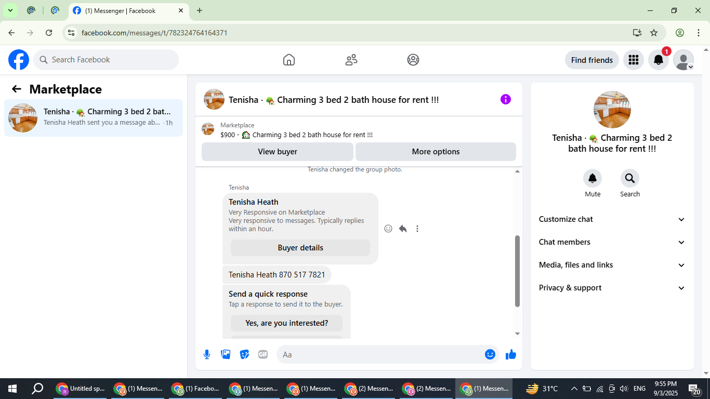Open the Windows Start menu
710x399 pixels.
pos(12,389)
